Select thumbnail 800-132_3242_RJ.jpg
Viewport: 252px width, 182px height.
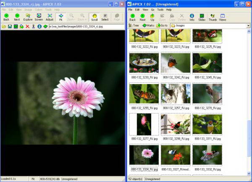click(x=176, y=63)
